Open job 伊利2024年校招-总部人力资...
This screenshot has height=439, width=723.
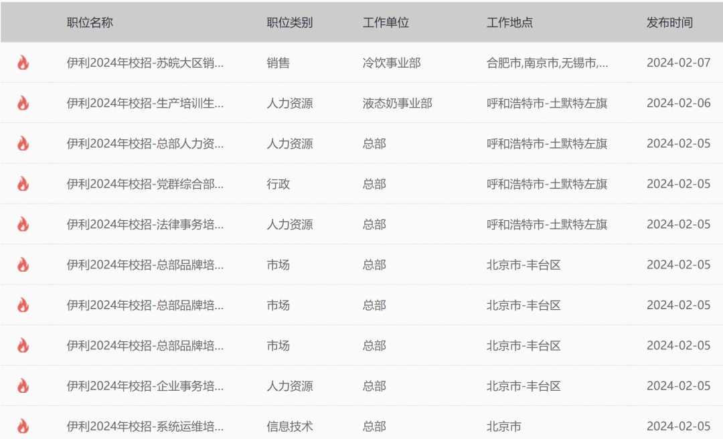(x=145, y=143)
